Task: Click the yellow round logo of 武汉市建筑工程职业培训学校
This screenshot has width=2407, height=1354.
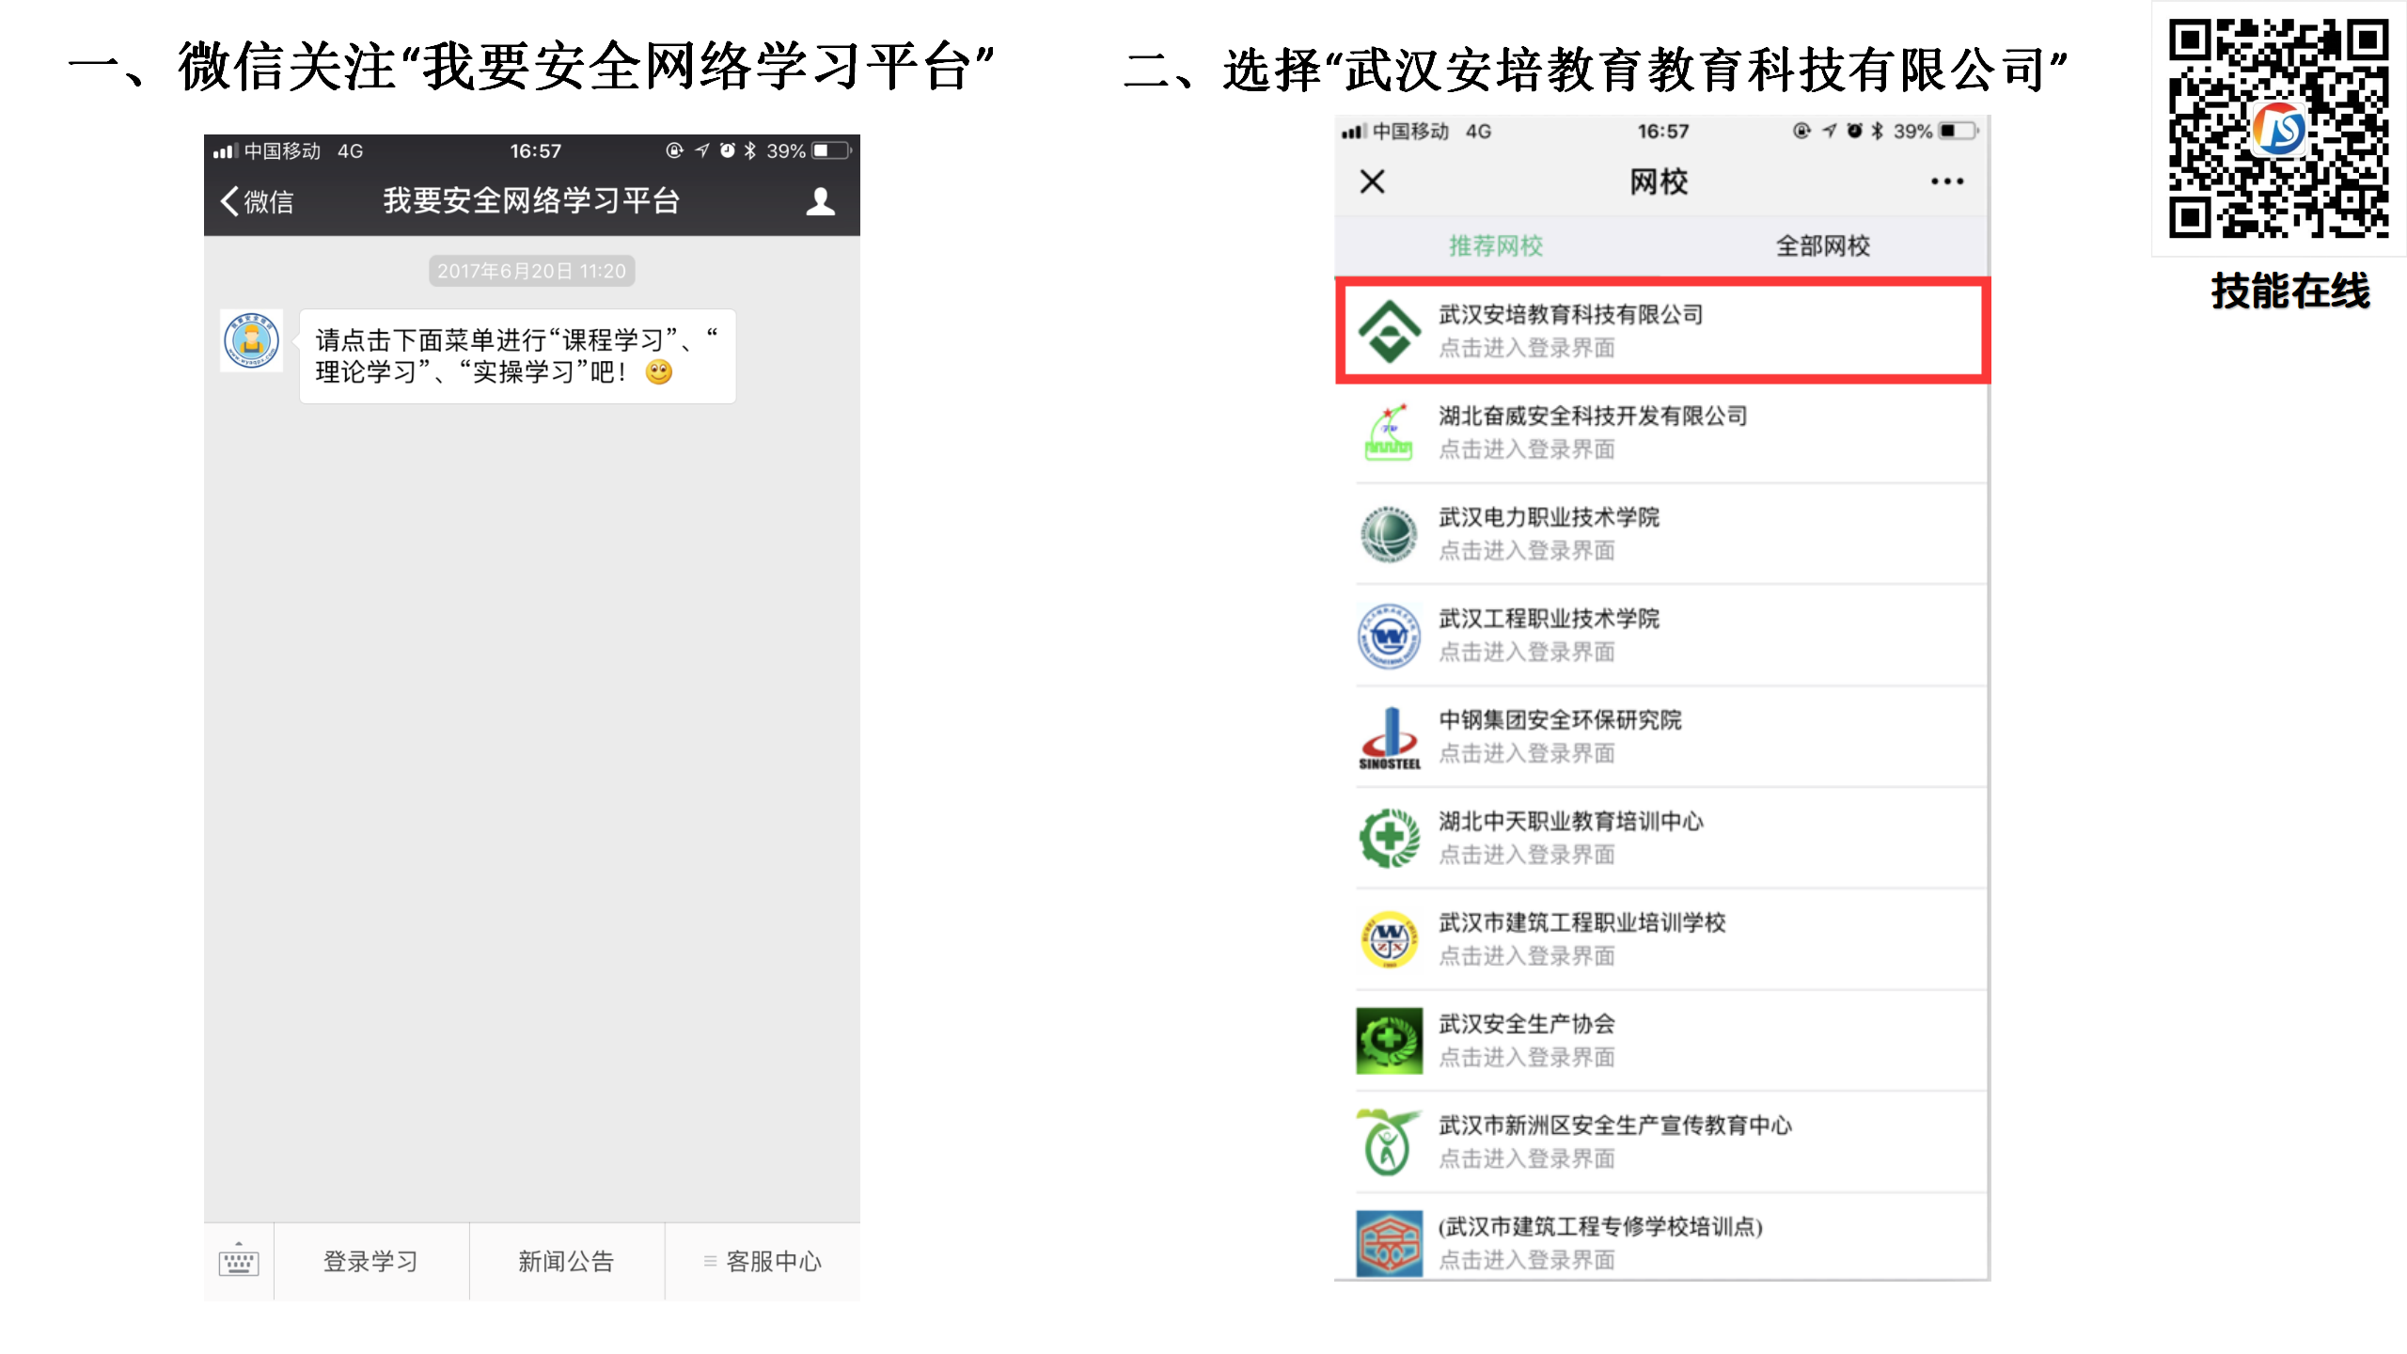Action: point(1389,939)
